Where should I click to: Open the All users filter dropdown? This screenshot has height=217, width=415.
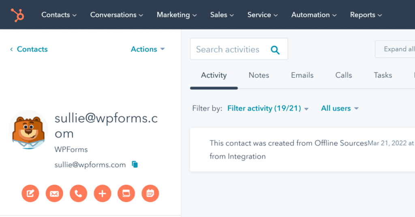click(340, 108)
